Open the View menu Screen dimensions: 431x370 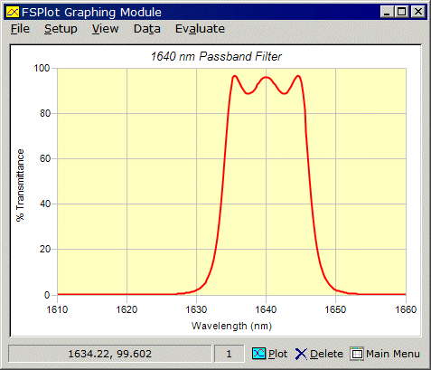coord(105,29)
